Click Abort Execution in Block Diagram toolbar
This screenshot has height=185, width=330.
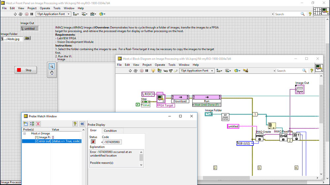click(x=142, y=71)
